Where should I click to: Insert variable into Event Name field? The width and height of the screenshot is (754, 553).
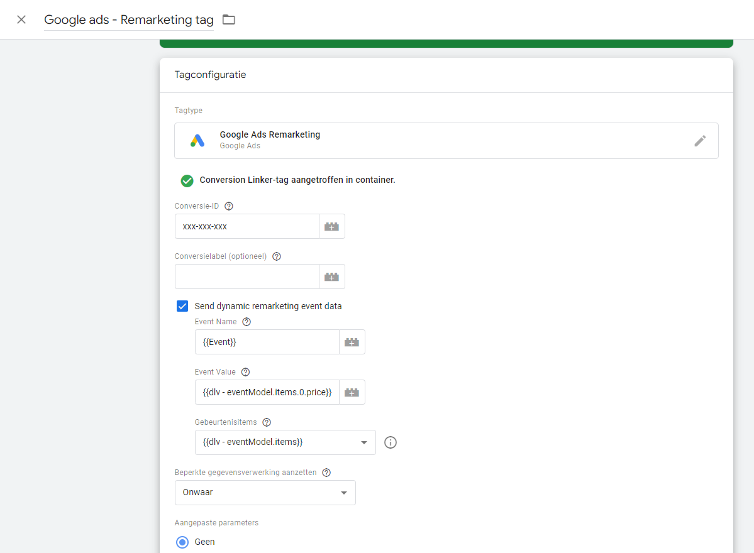click(x=352, y=342)
